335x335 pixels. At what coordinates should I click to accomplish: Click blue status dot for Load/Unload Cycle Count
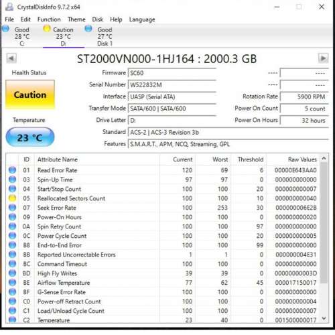[12, 311]
